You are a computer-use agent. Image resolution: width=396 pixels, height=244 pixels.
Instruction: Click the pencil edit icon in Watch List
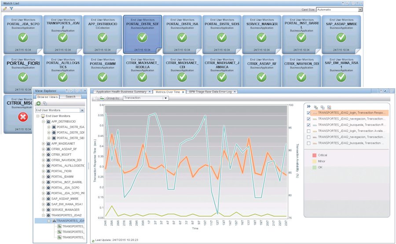(x=4, y=9)
